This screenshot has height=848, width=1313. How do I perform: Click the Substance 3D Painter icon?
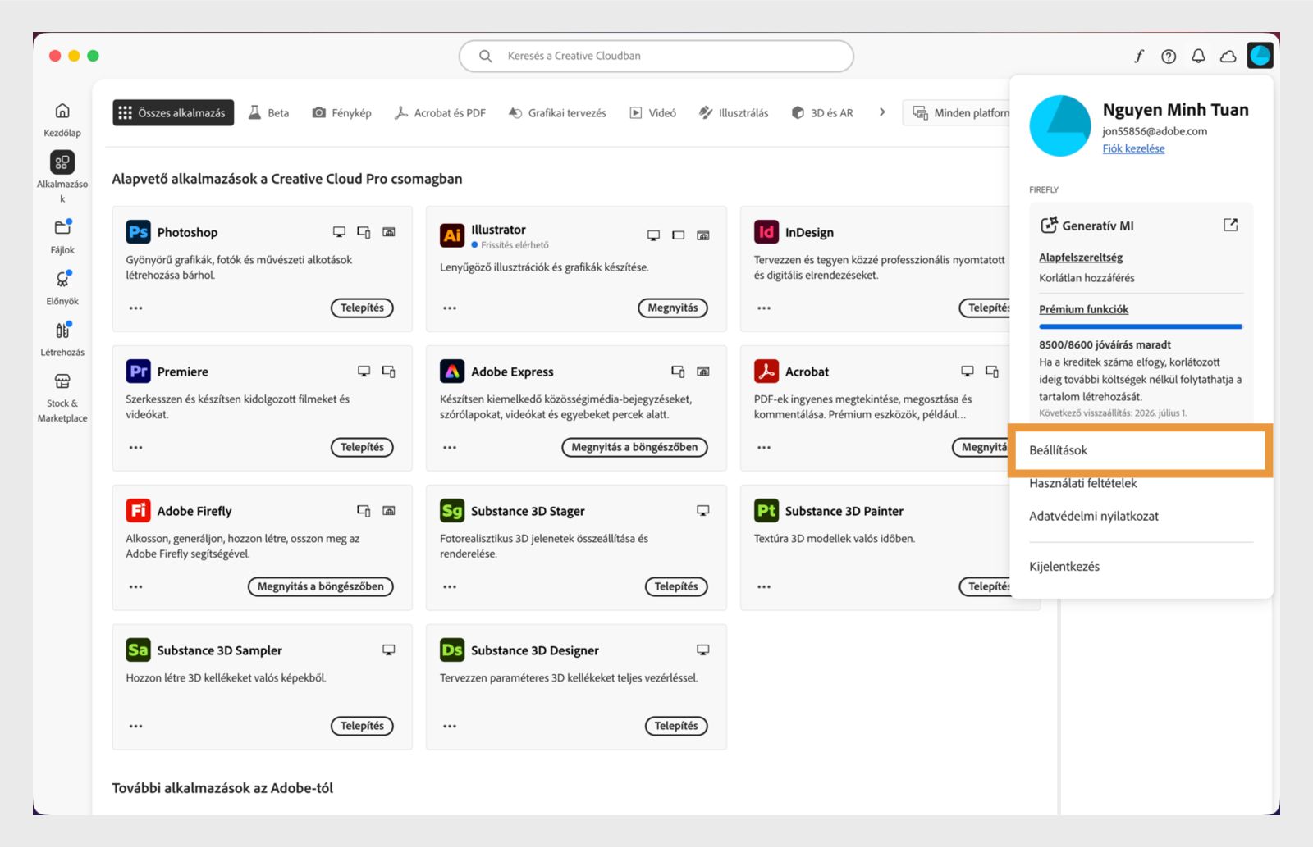(x=766, y=511)
